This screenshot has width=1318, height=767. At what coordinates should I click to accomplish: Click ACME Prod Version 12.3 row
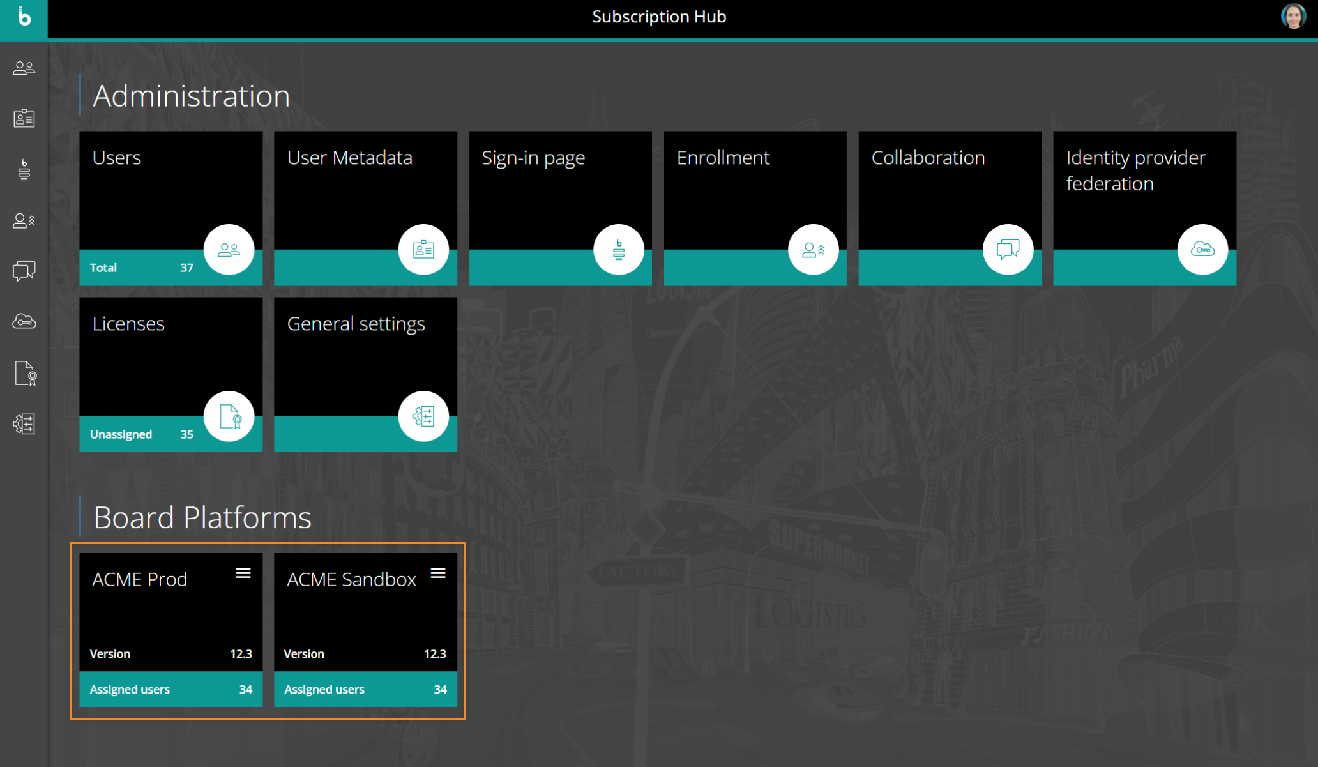[170, 654]
